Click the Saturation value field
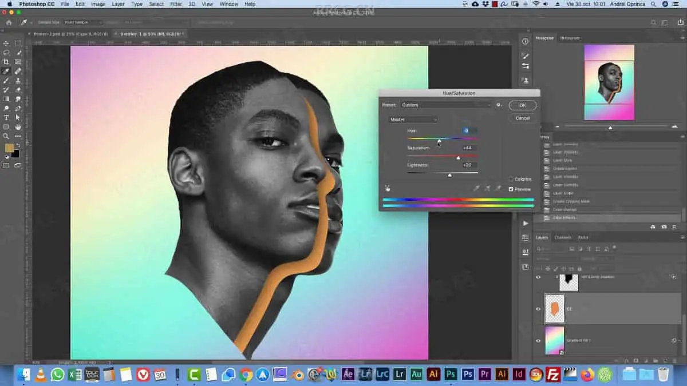687x386 pixels. pos(468,148)
